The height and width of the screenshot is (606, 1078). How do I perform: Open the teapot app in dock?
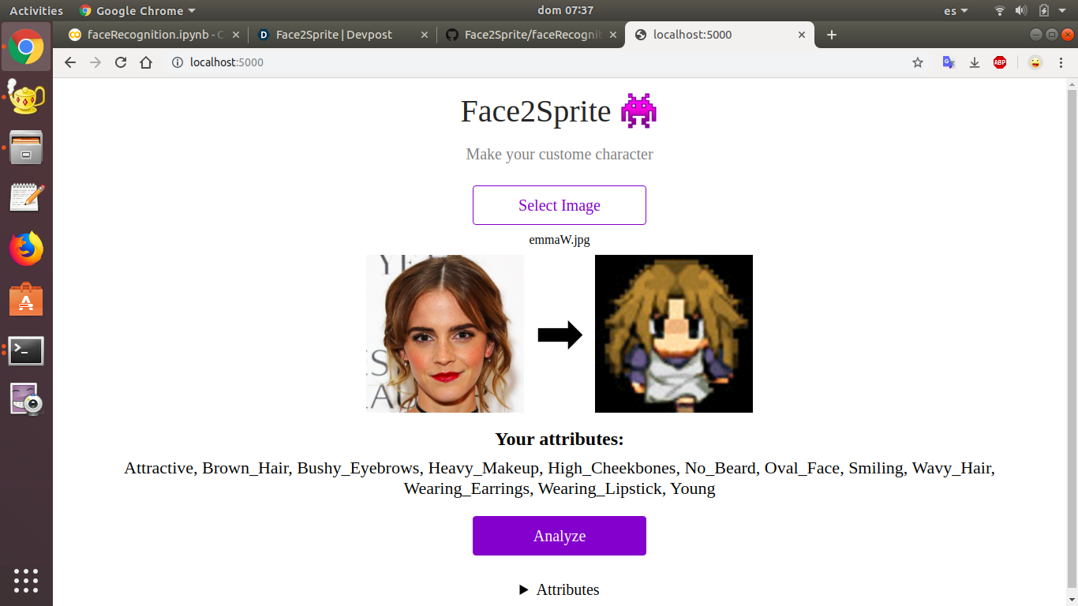click(x=26, y=96)
